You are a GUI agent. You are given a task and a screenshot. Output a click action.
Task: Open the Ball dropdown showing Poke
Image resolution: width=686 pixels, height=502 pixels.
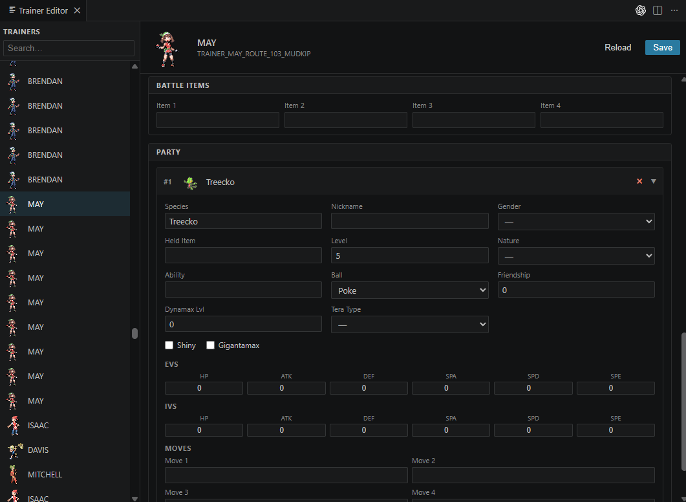coord(409,290)
